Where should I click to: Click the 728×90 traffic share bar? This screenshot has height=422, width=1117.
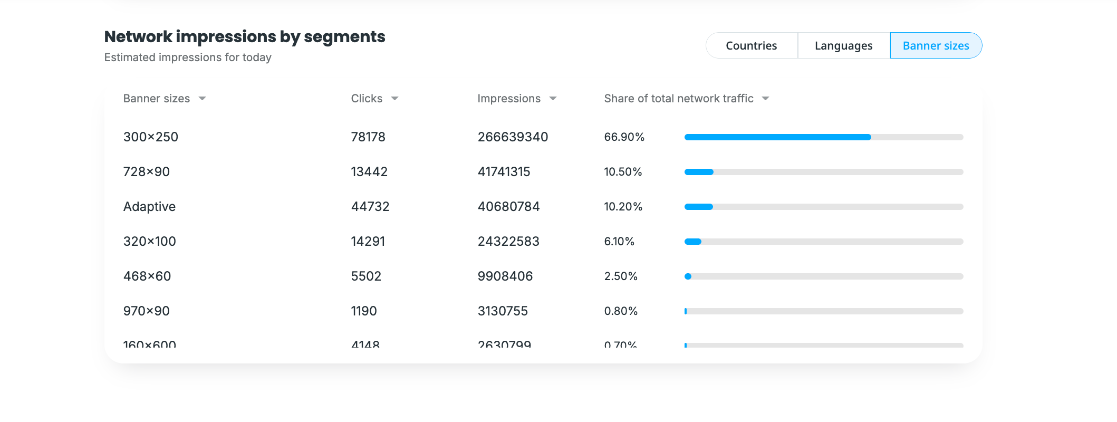(823, 172)
